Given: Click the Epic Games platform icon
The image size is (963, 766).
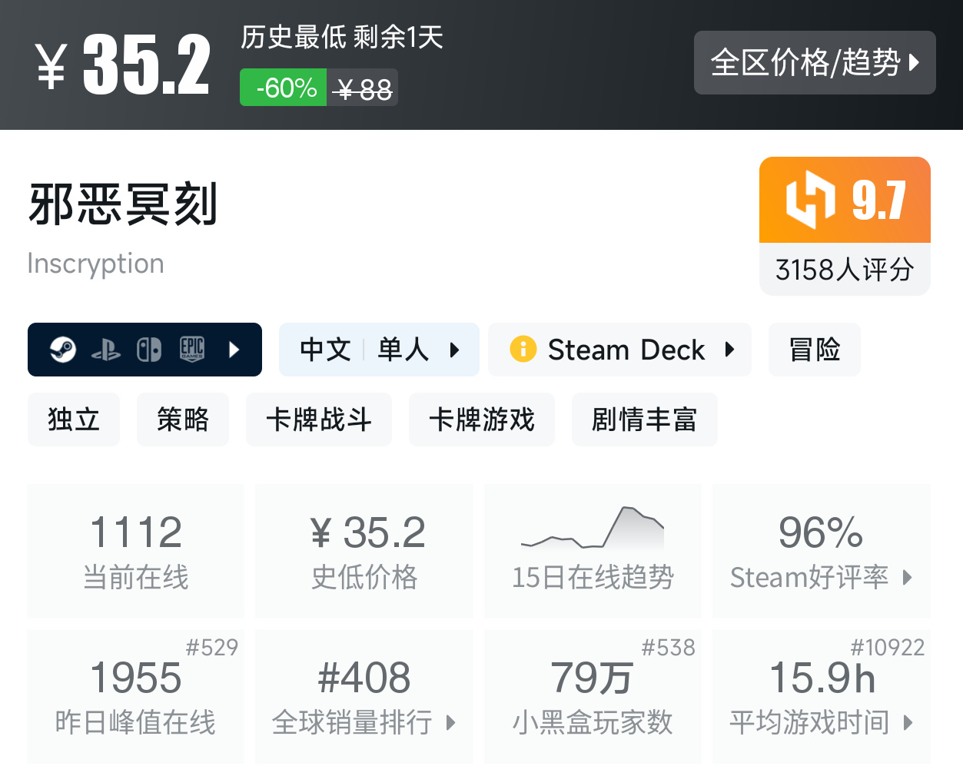Looking at the screenshot, I should pos(191,350).
